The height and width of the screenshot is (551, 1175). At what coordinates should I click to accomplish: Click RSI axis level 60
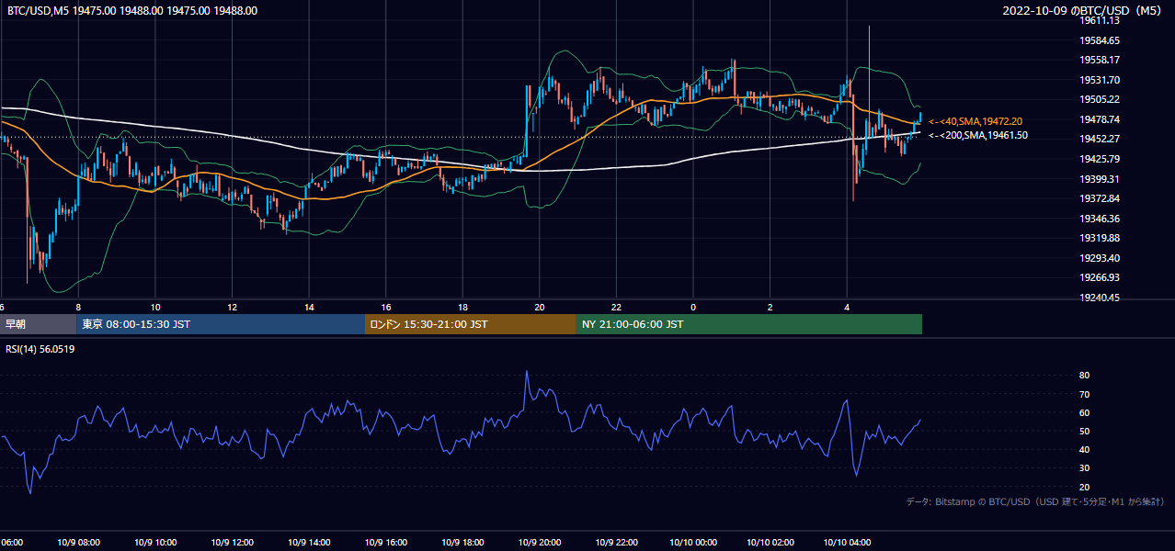point(1085,412)
